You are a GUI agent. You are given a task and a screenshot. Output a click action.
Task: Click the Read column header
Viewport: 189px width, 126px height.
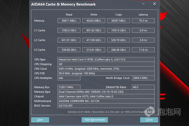[x=69, y=14]
